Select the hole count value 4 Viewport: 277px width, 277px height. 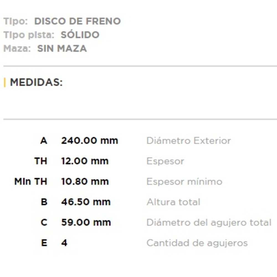click(x=64, y=243)
